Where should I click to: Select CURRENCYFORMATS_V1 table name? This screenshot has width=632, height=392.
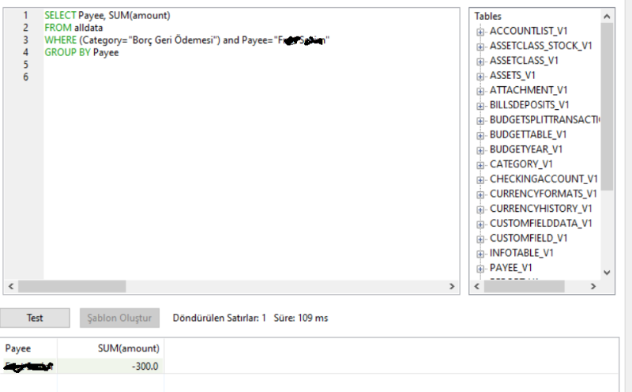pyautogui.click(x=544, y=194)
